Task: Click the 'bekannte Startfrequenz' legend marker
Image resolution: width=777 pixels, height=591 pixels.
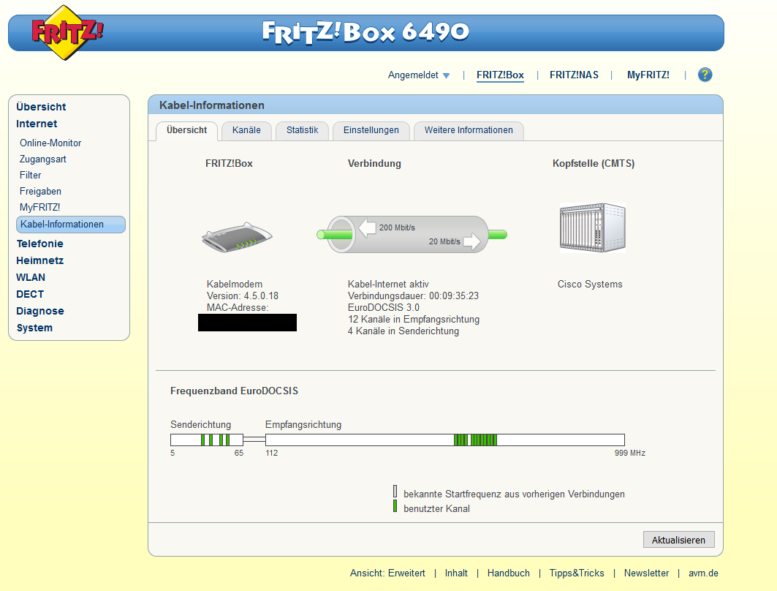Action: click(395, 492)
